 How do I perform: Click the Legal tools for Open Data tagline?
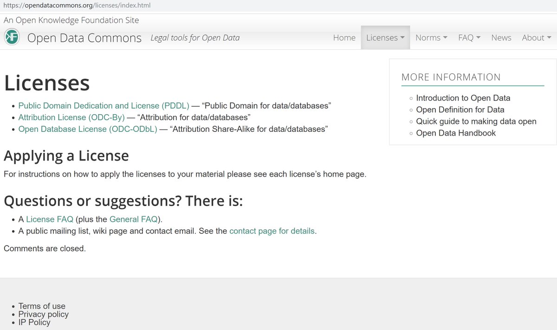pyautogui.click(x=195, y=38)
